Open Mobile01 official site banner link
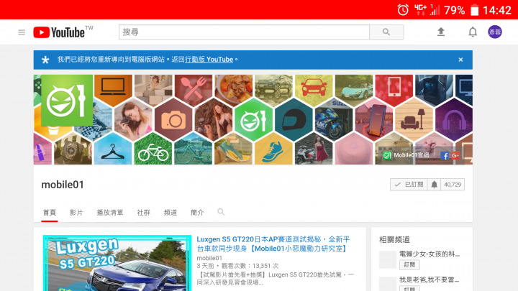The width and height of the screenshot is (518, 291). (x=406, y=155)
